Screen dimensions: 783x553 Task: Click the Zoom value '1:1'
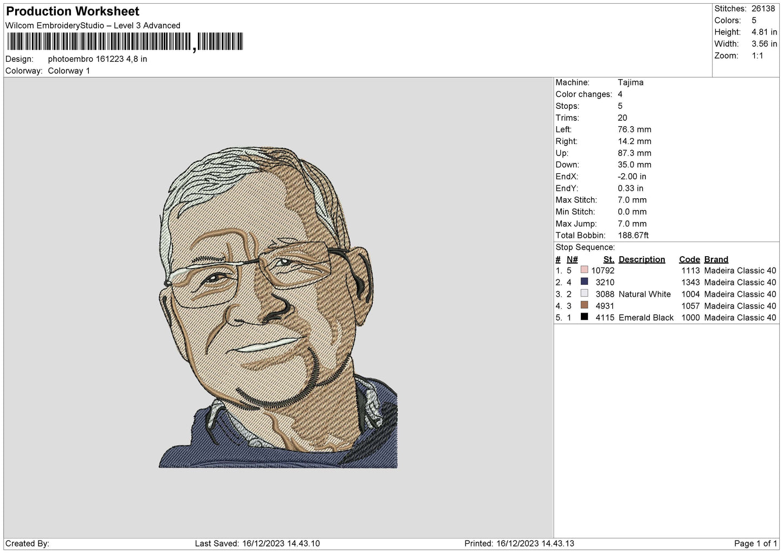[758, 56]
